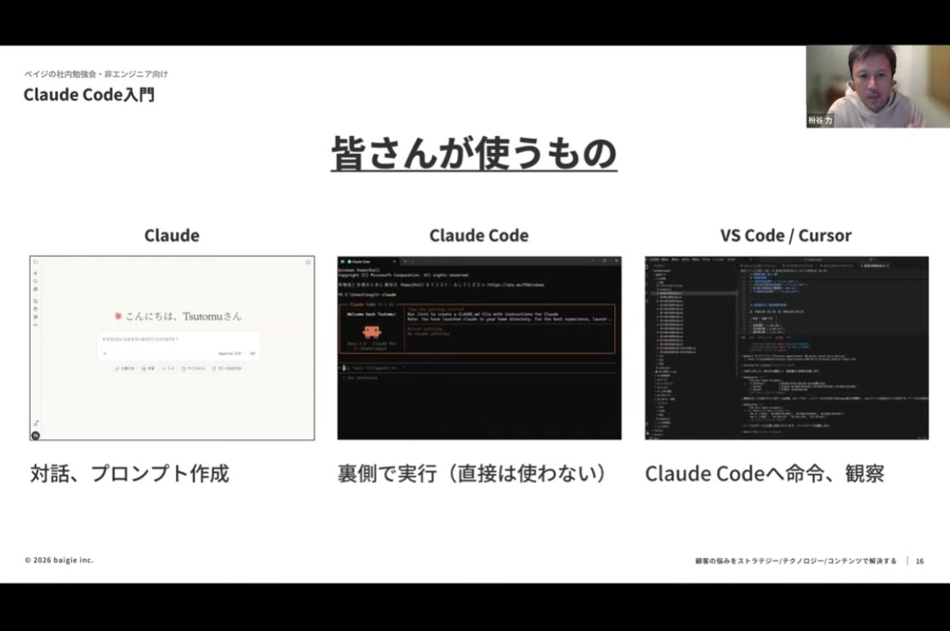Click the slide title Claude Code入門
The width and height of the screenshot is (950, 631).
89,94
